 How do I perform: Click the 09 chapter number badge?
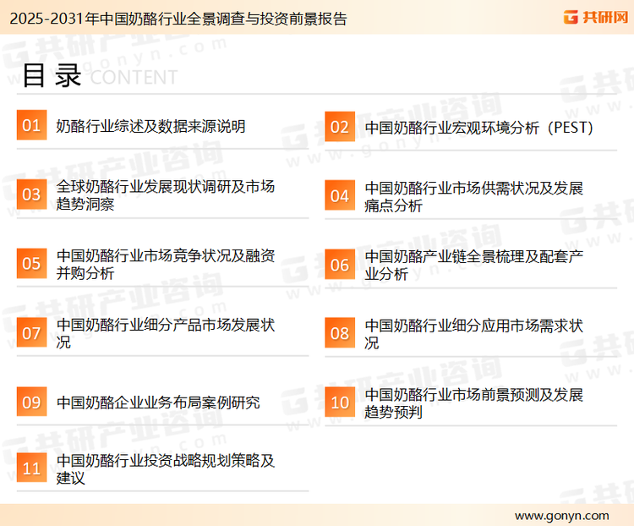click(x=31, y=402)
